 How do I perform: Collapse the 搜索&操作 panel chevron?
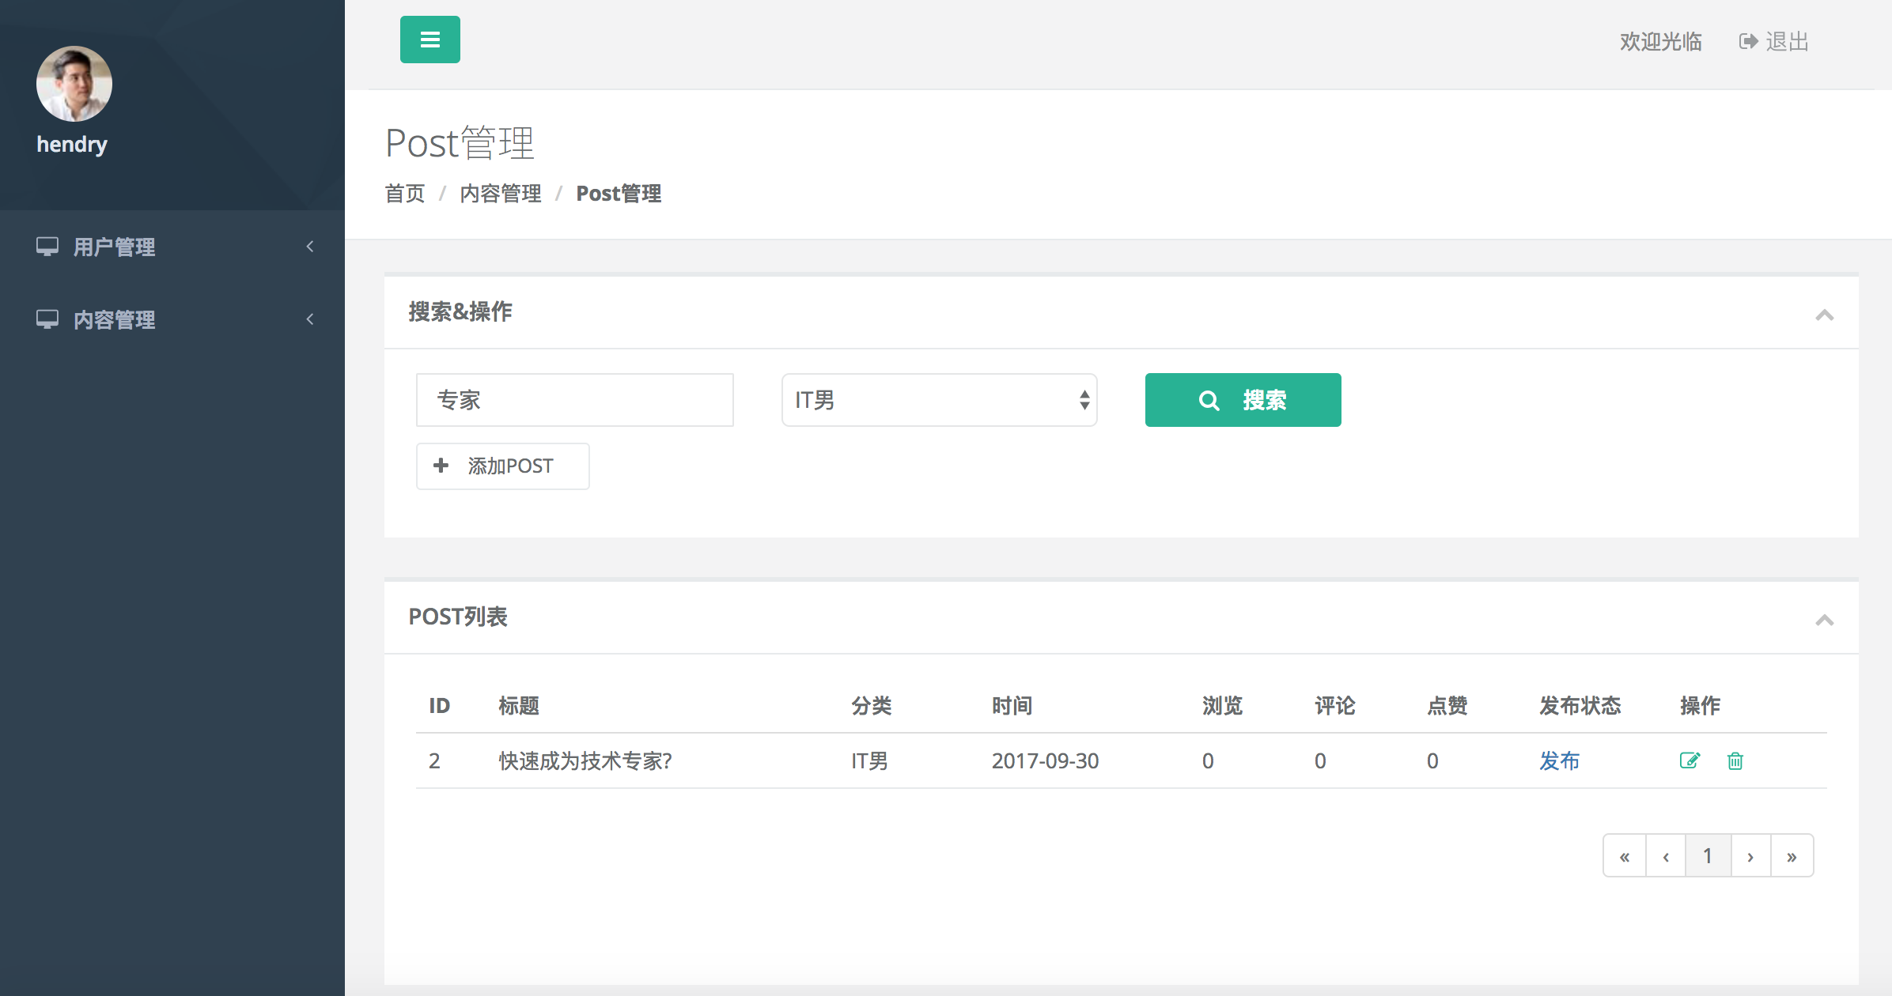click(1824, 315)
